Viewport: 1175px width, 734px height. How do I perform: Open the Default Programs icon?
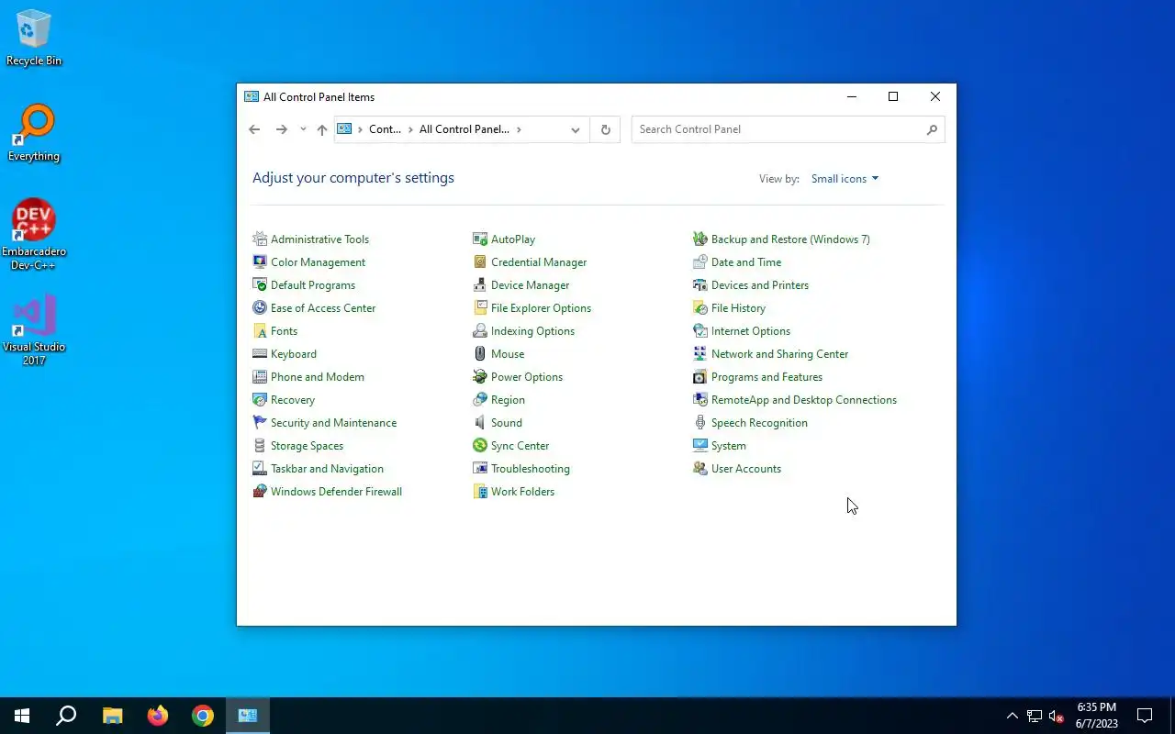(260, 285)
